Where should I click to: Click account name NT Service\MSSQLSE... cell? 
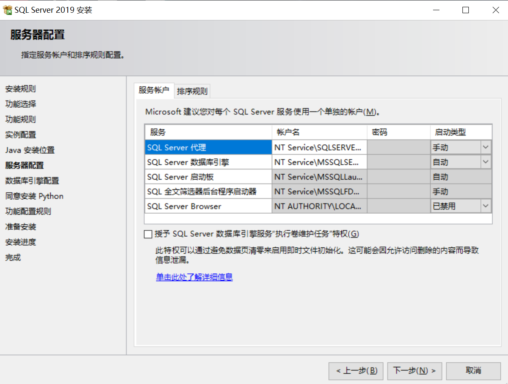319,162
